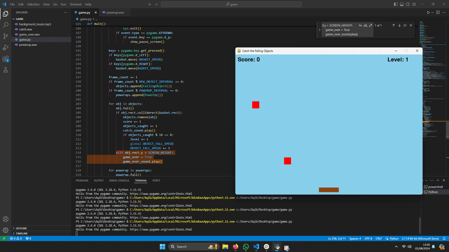Image resolution: width=449 pixels, height=252 pixels.
Task: Run the Python file with play button
Action: pyautogui.click(x=428, y=13)
